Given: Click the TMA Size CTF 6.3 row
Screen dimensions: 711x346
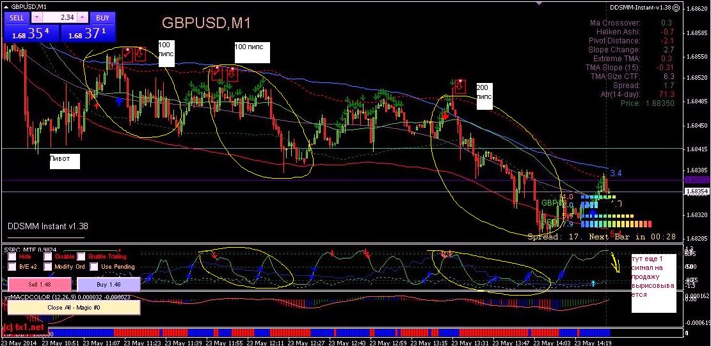Looking at the screenshot, I should (x=632, y=77).
